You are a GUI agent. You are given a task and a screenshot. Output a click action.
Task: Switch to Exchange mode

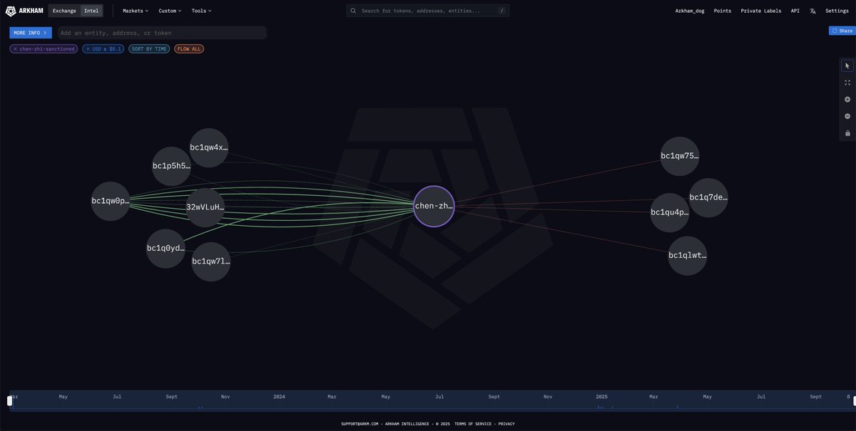point(64,11)
